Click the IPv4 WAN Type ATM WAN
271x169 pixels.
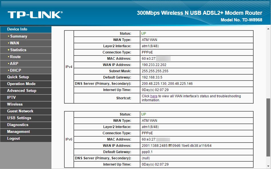[x=149, y=40]
